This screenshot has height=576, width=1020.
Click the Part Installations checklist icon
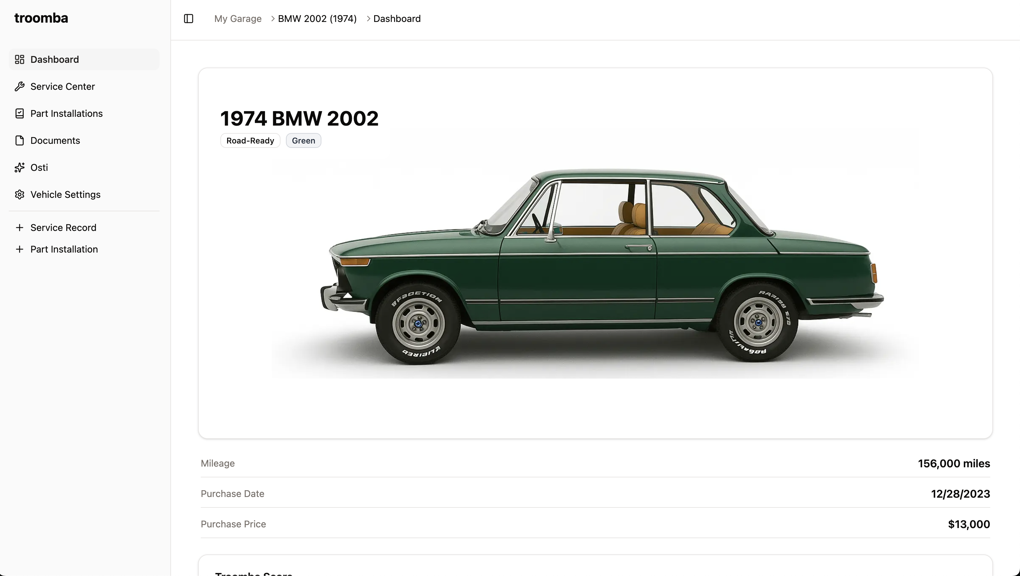pos(19,113)
